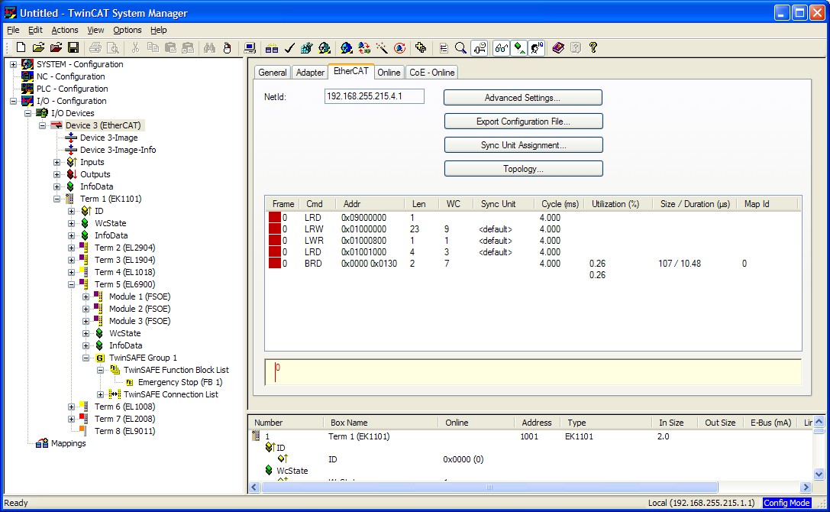Collapse I/O - Configuration node

tap(14, 101)
